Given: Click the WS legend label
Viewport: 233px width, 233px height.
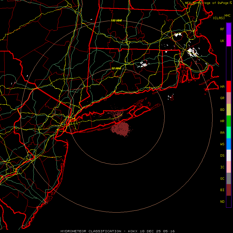Looking at the screenshot, I should (222, 144).
